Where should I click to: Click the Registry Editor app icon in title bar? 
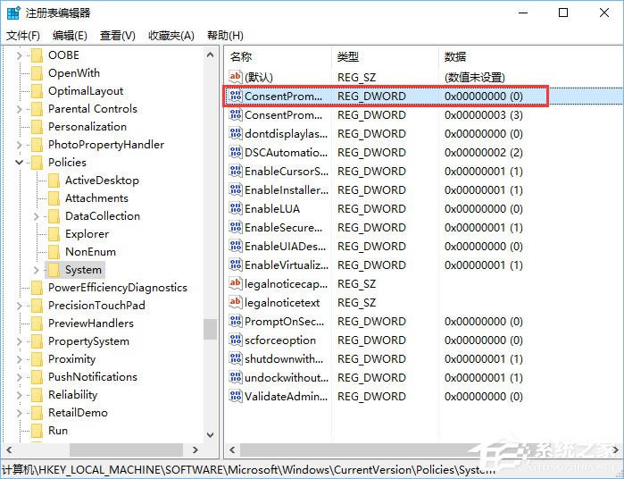(x=12, y=13)
